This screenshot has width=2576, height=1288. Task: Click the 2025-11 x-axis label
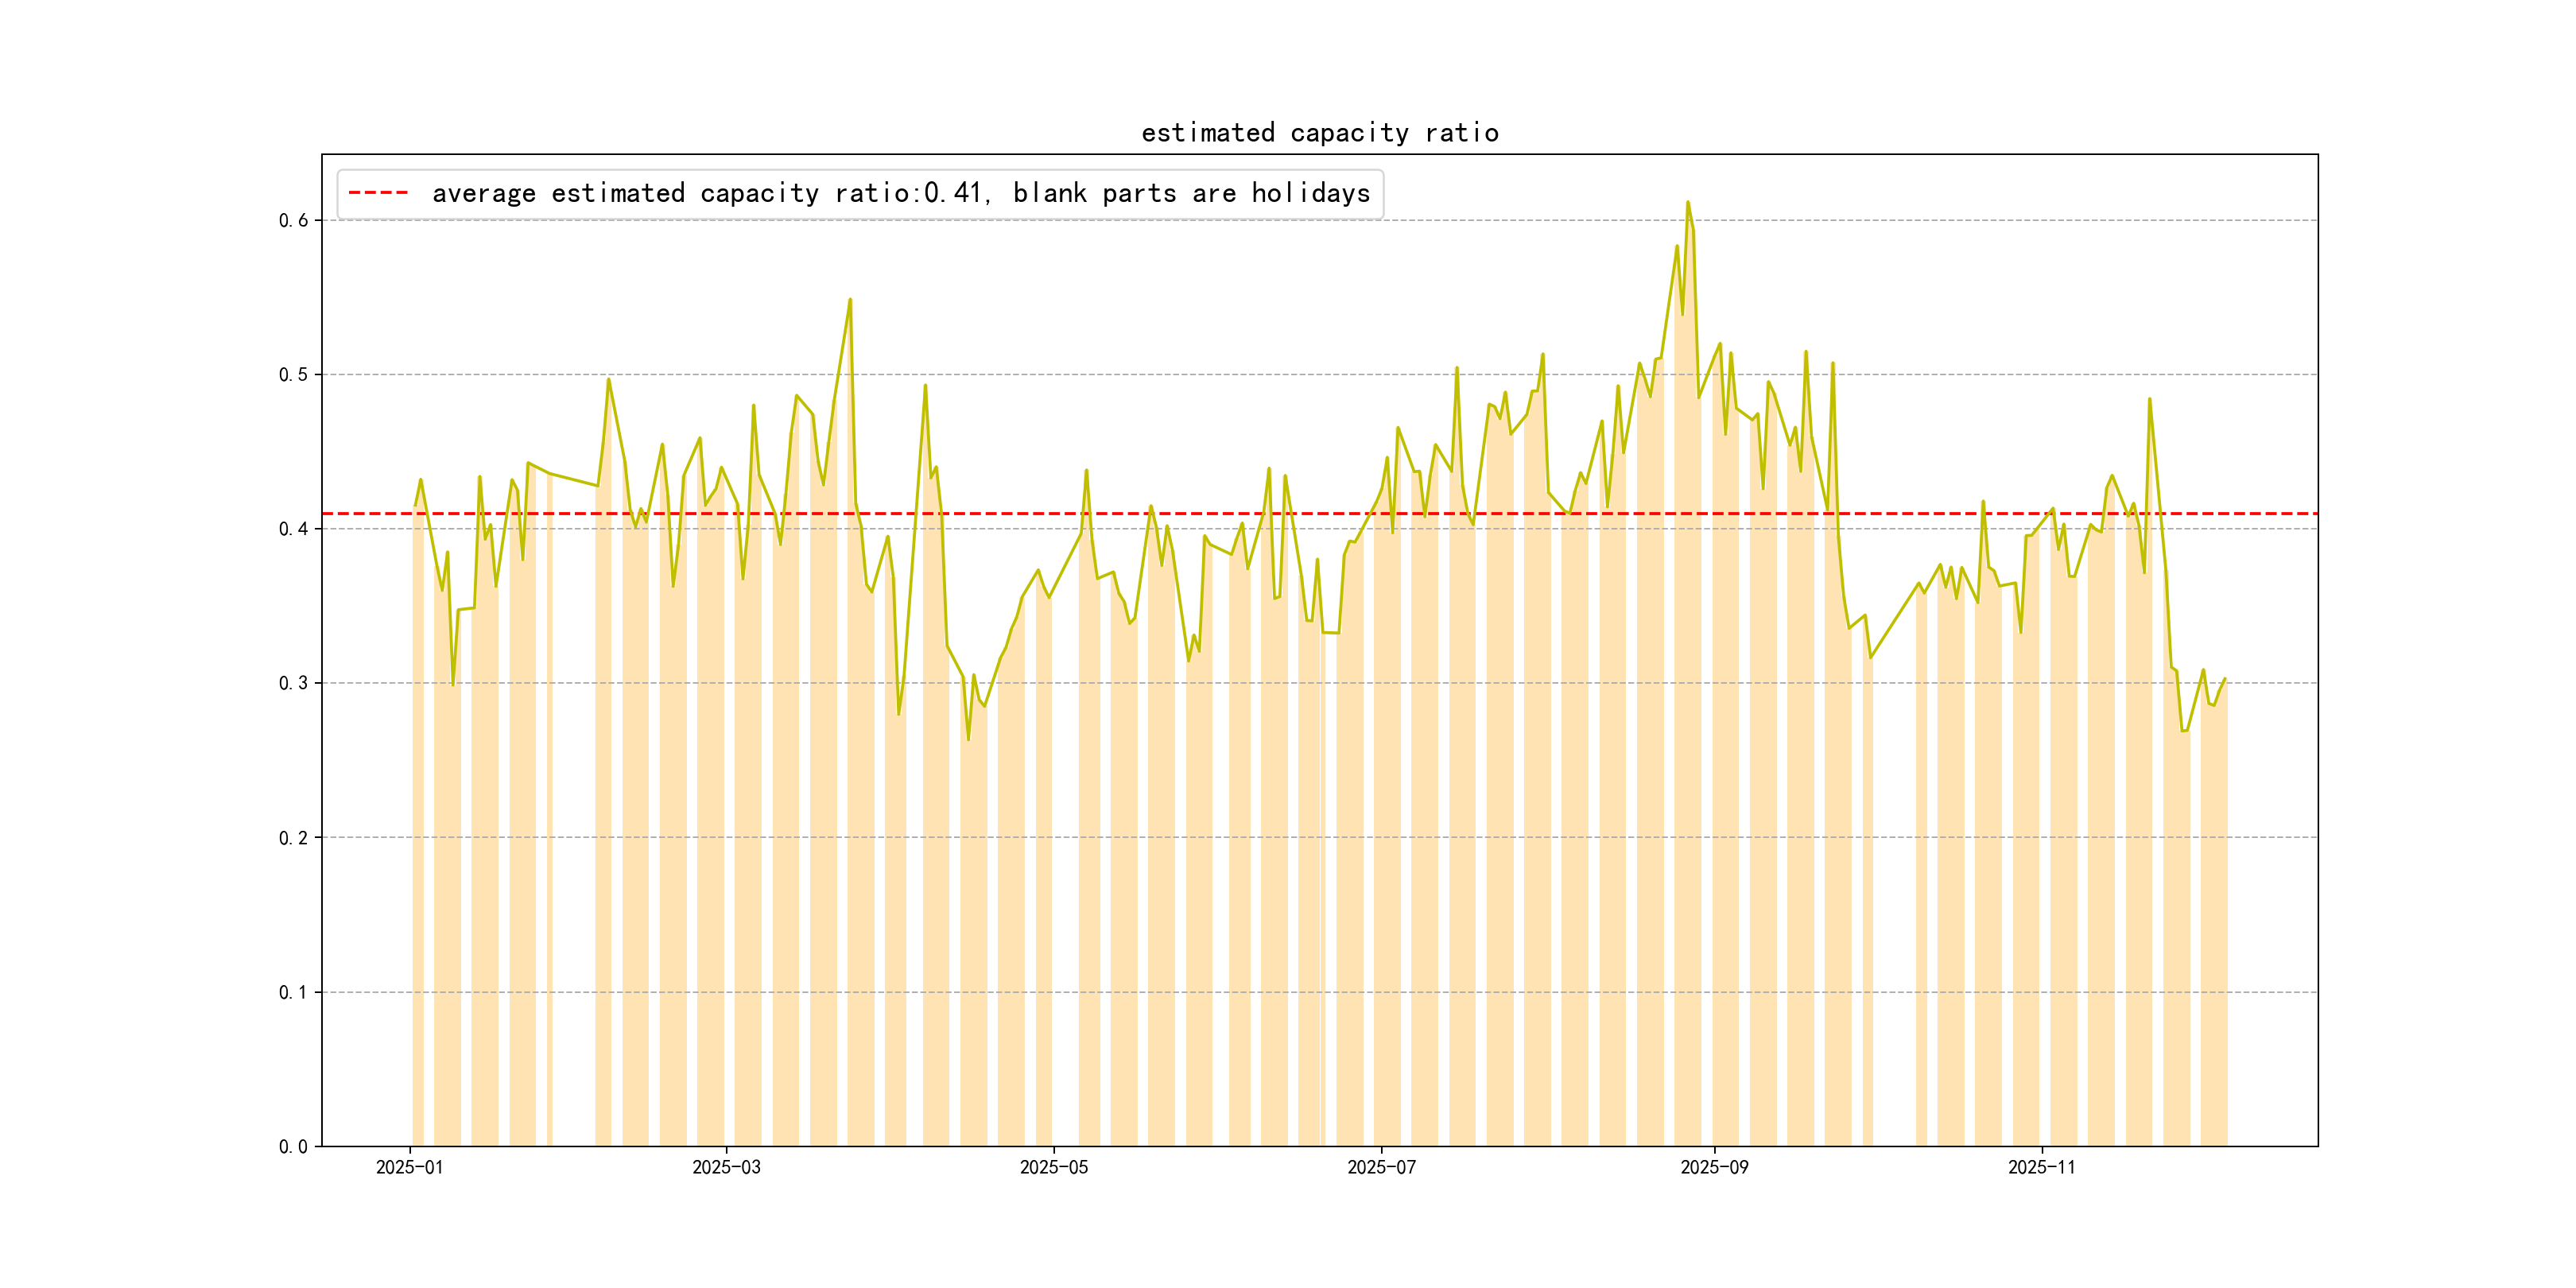pos(2041,1167)
